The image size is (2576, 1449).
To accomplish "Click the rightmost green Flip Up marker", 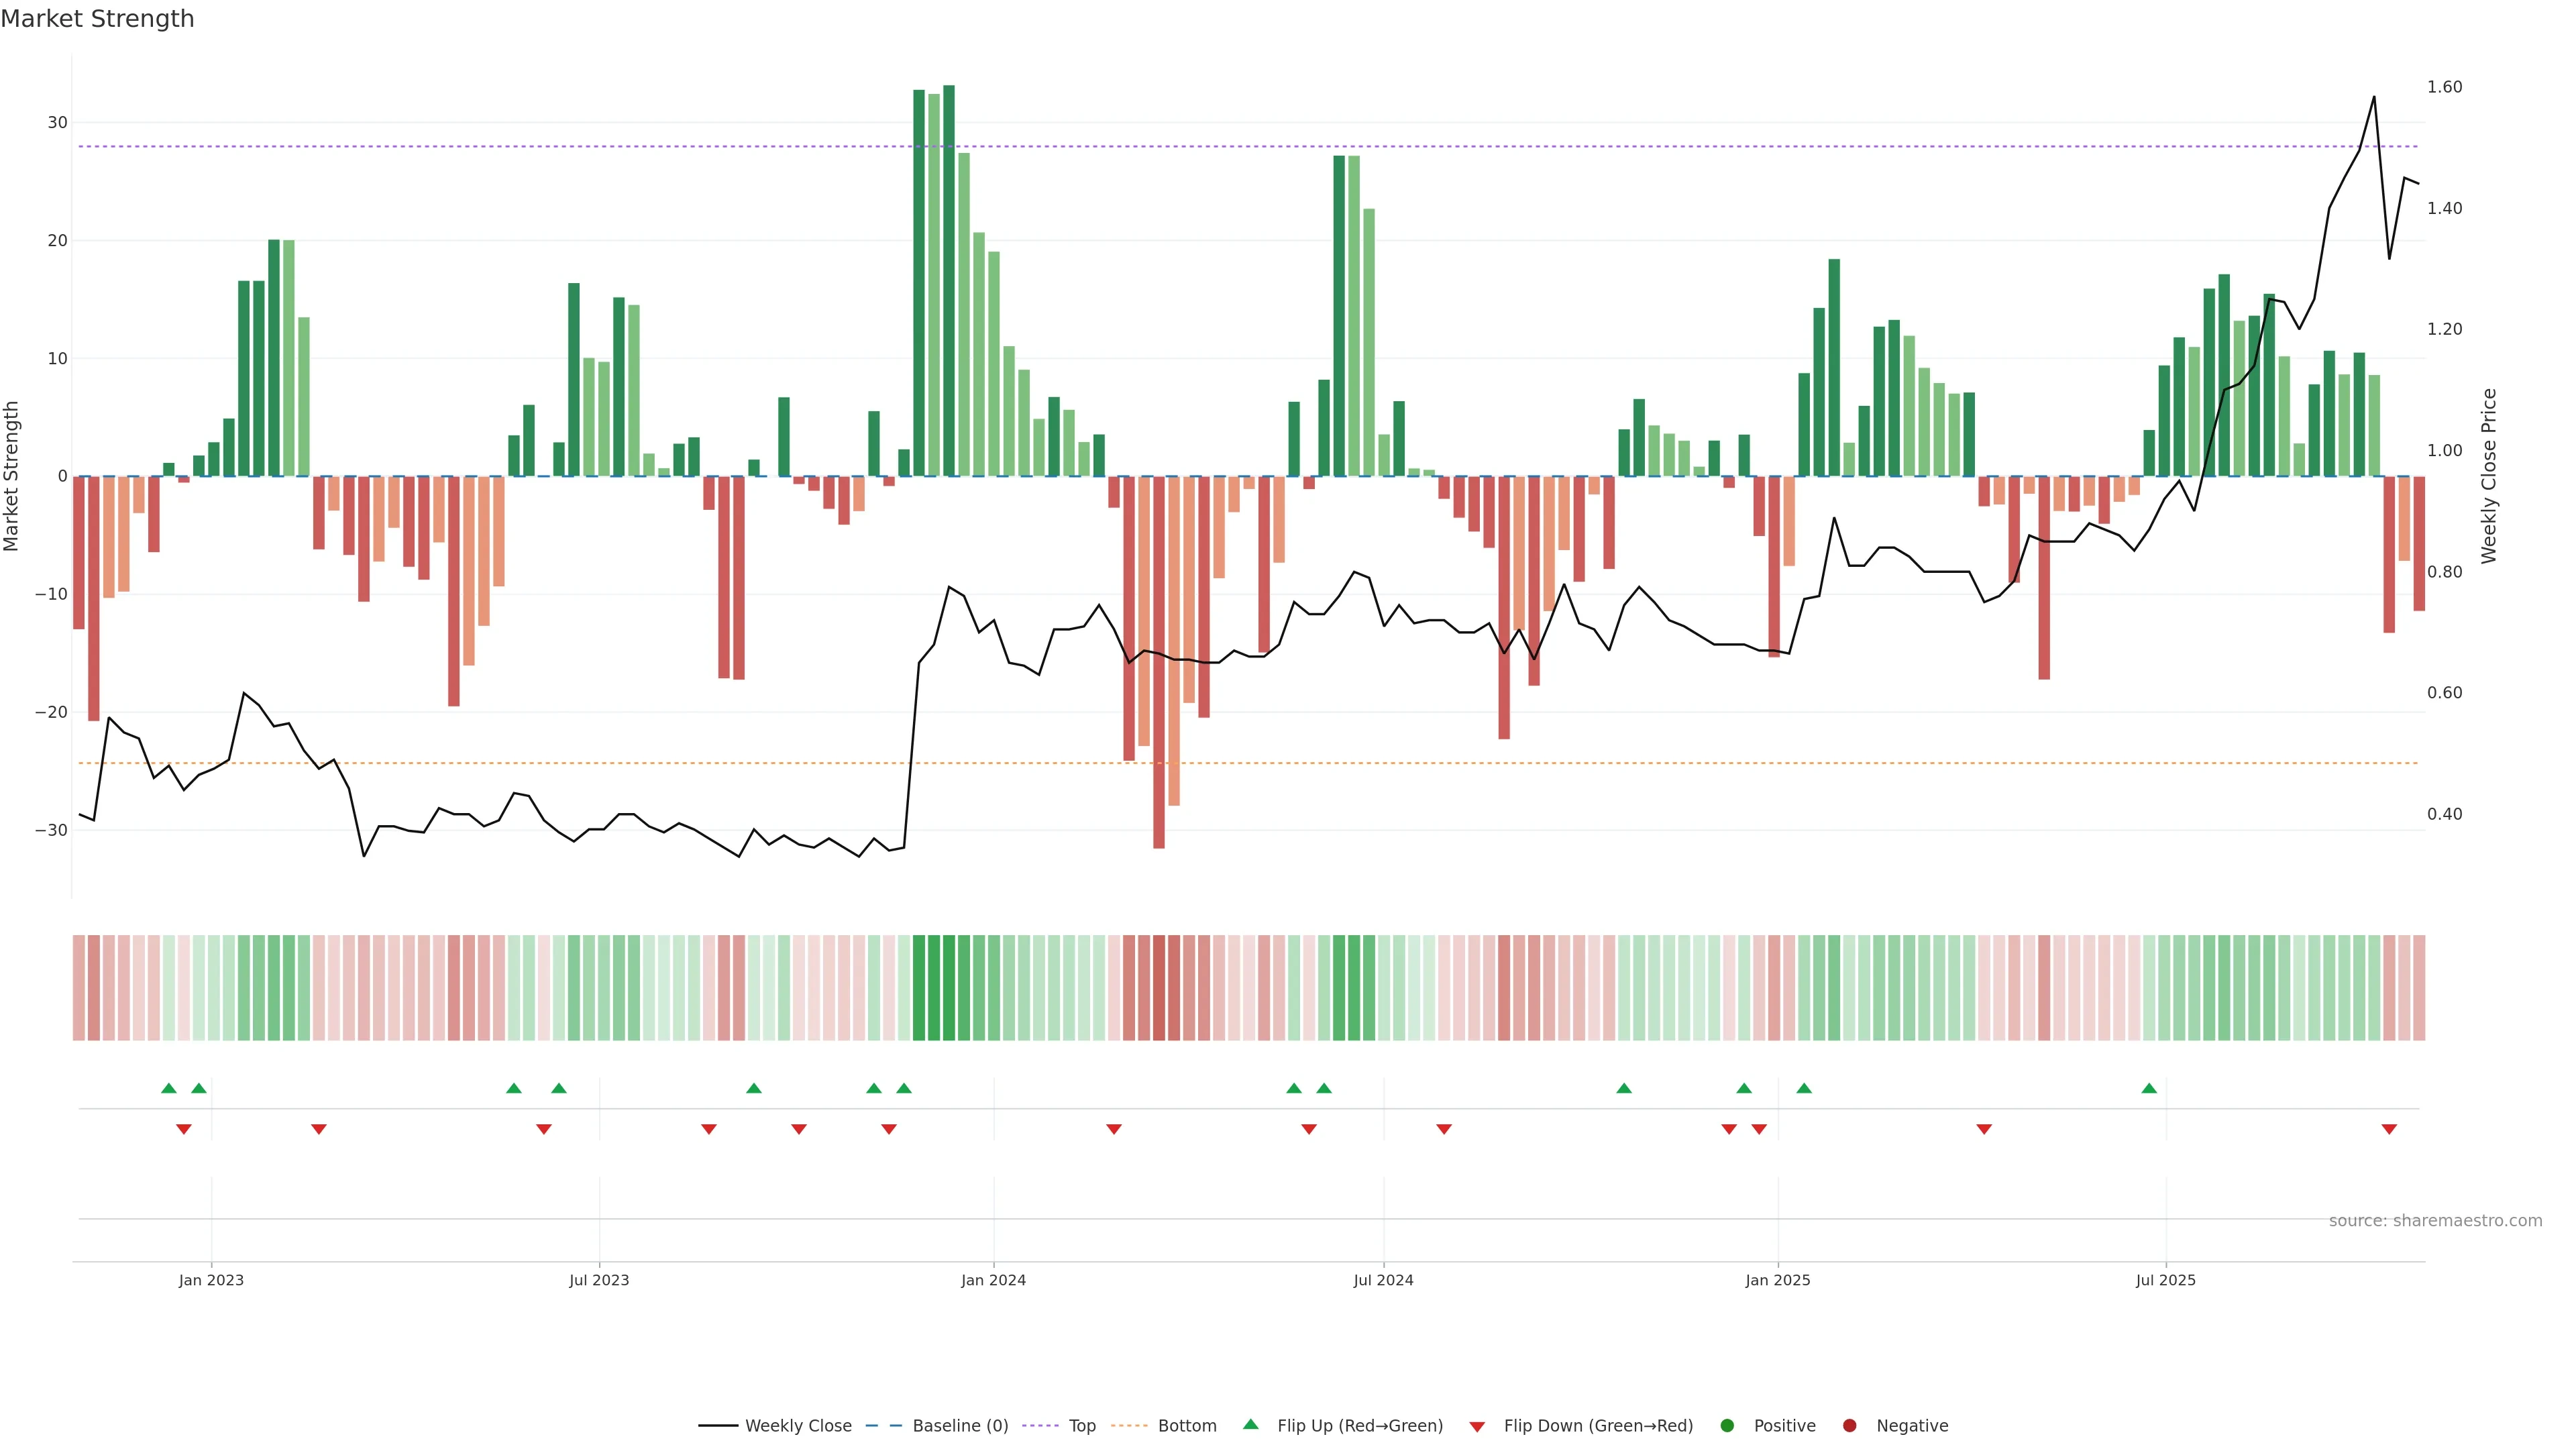I will (x=2149, y=1088).
